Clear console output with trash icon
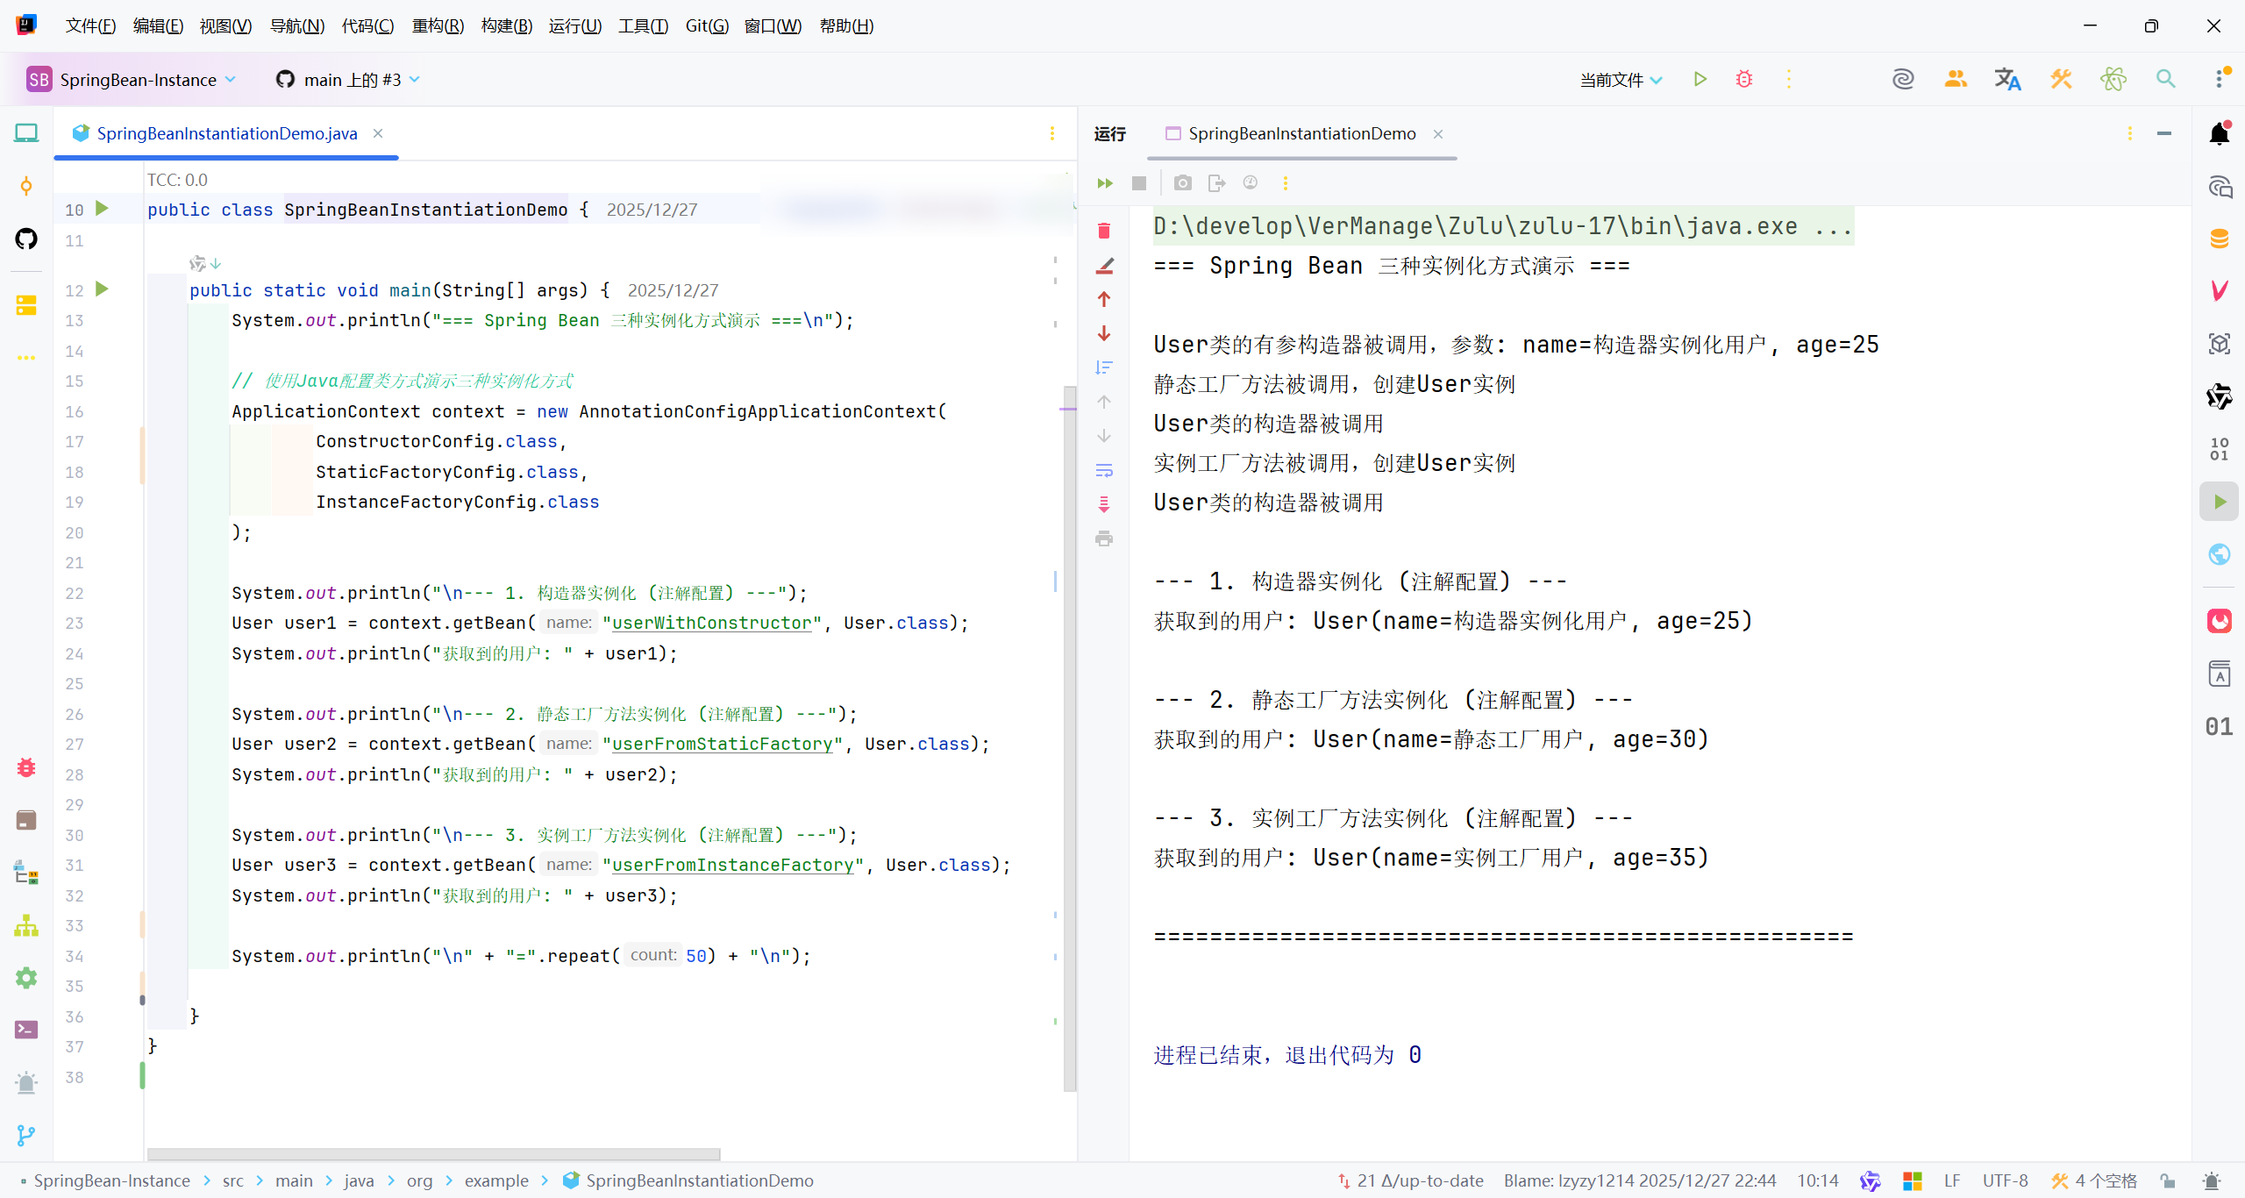 tap(1104, 231)
